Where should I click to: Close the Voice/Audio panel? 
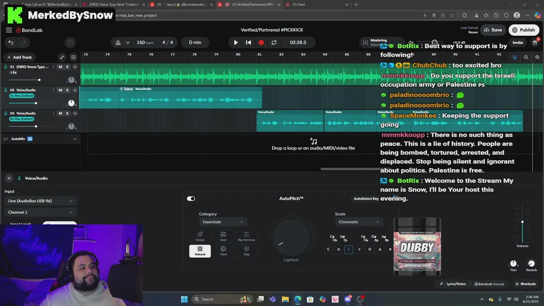[9, 178]
